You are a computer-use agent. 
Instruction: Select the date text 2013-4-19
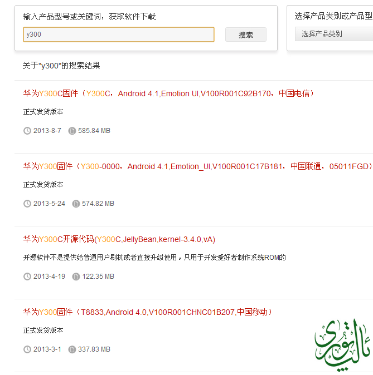[x=49, y=277]
